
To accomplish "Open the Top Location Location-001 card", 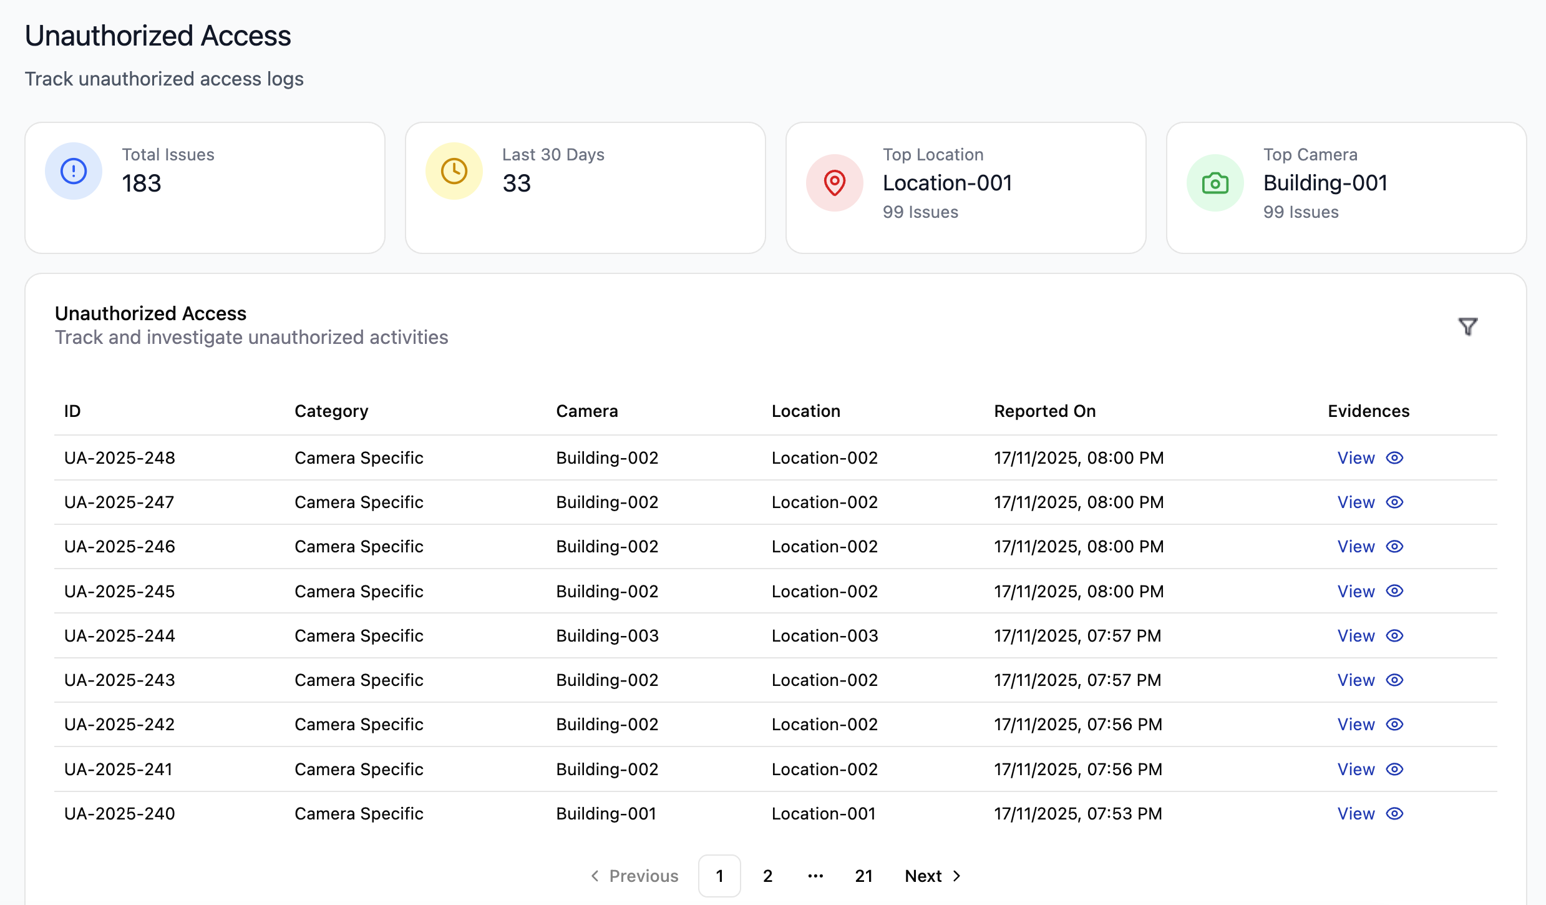I will 965,187.
